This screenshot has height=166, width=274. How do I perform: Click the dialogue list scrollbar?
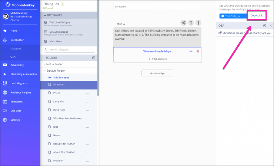coord(98,48)
